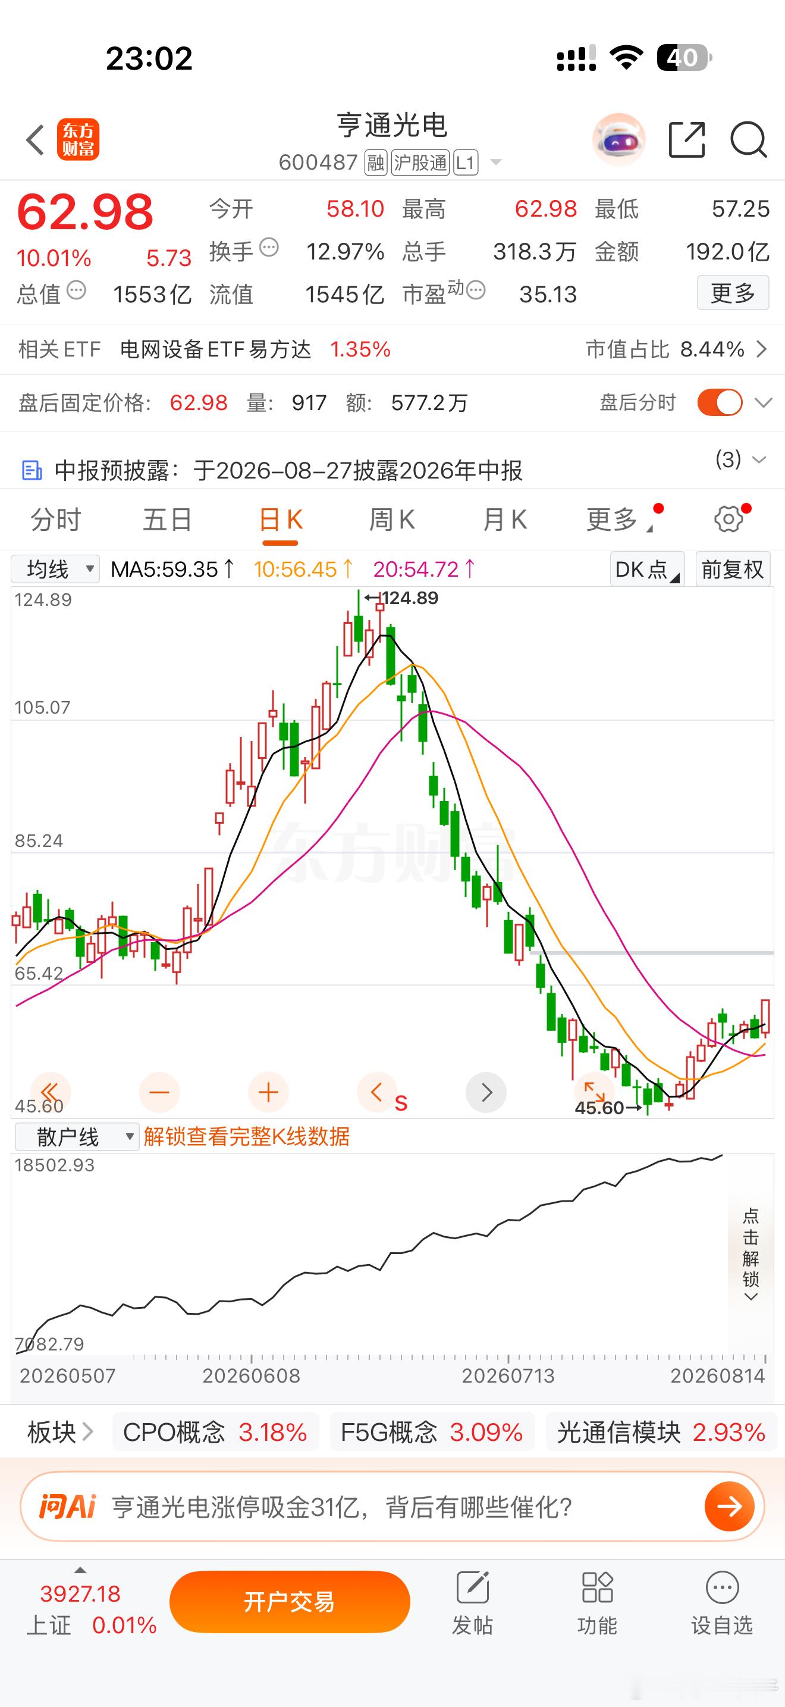Tap the share export icon

[x=687, y=140]
